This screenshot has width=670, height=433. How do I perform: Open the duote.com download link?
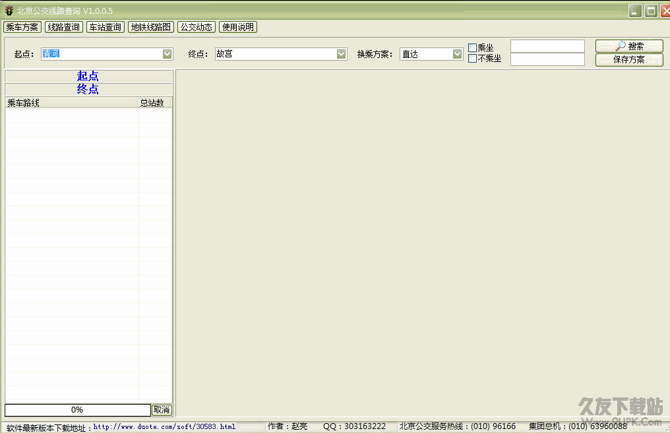click(164, 426)
